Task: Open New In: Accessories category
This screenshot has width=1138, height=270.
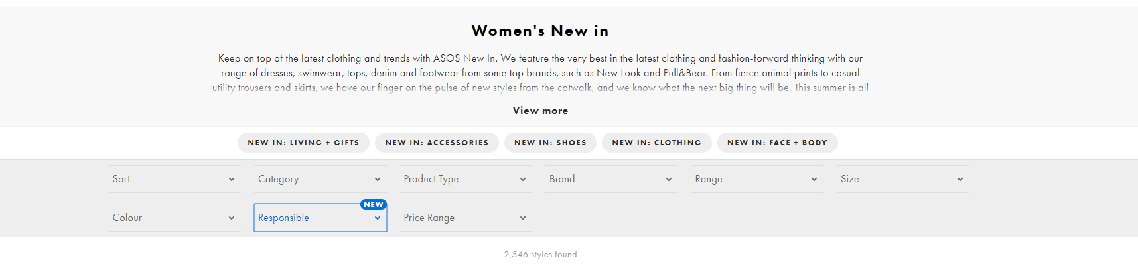Action: pyautogui.click(x=437, y=143)
